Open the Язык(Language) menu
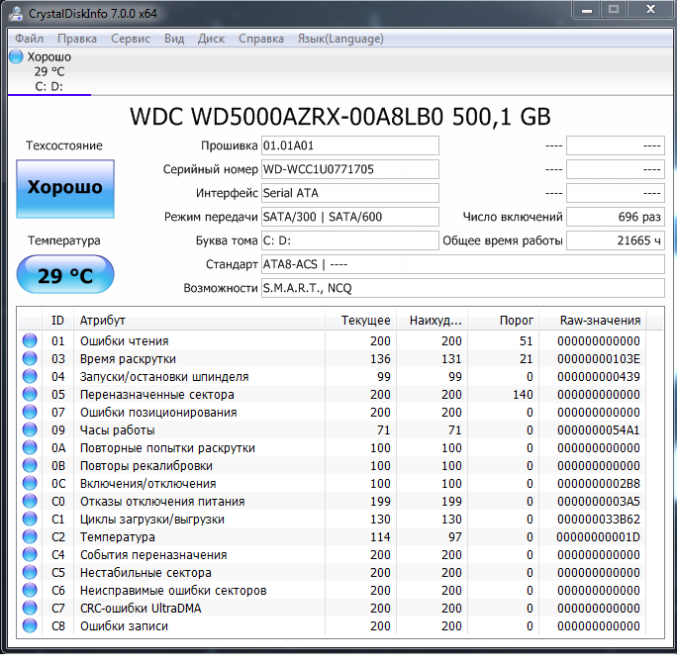 (339, 39)
